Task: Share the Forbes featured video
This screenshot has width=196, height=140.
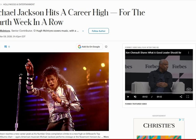Action: (x=181, y=97)
